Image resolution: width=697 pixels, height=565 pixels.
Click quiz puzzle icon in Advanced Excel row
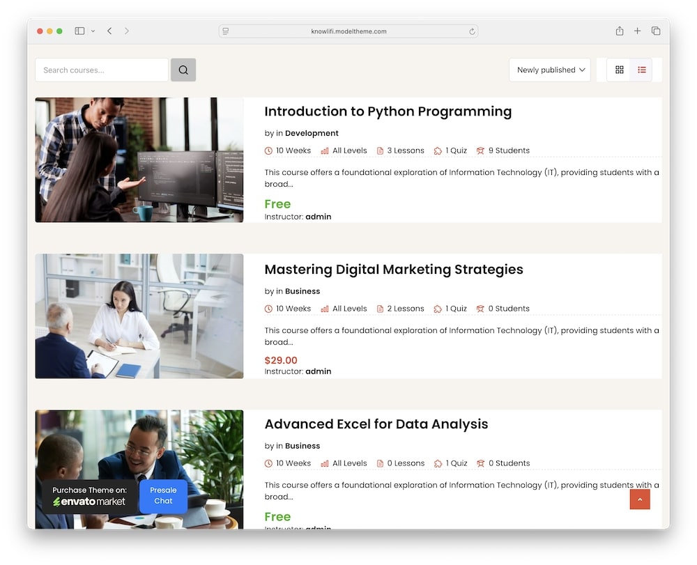pos(438,464)
